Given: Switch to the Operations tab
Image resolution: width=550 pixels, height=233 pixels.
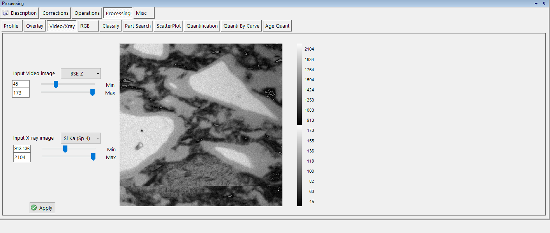Looking at the screenshot, I should coord(87,13).
